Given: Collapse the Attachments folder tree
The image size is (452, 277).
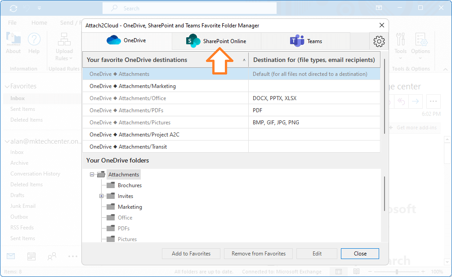Looking at the screenshot, I should click(92, 174).
